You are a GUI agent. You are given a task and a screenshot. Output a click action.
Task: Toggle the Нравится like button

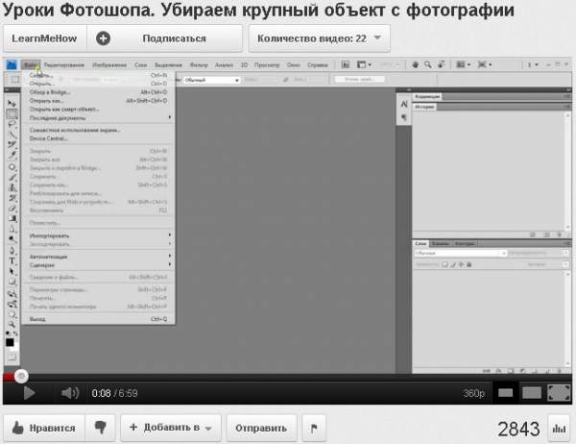coord(44,428)
